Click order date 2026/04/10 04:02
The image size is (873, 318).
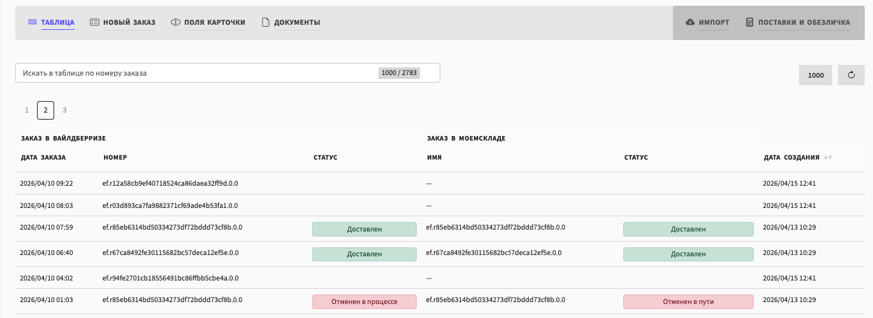tap(47, 278)
